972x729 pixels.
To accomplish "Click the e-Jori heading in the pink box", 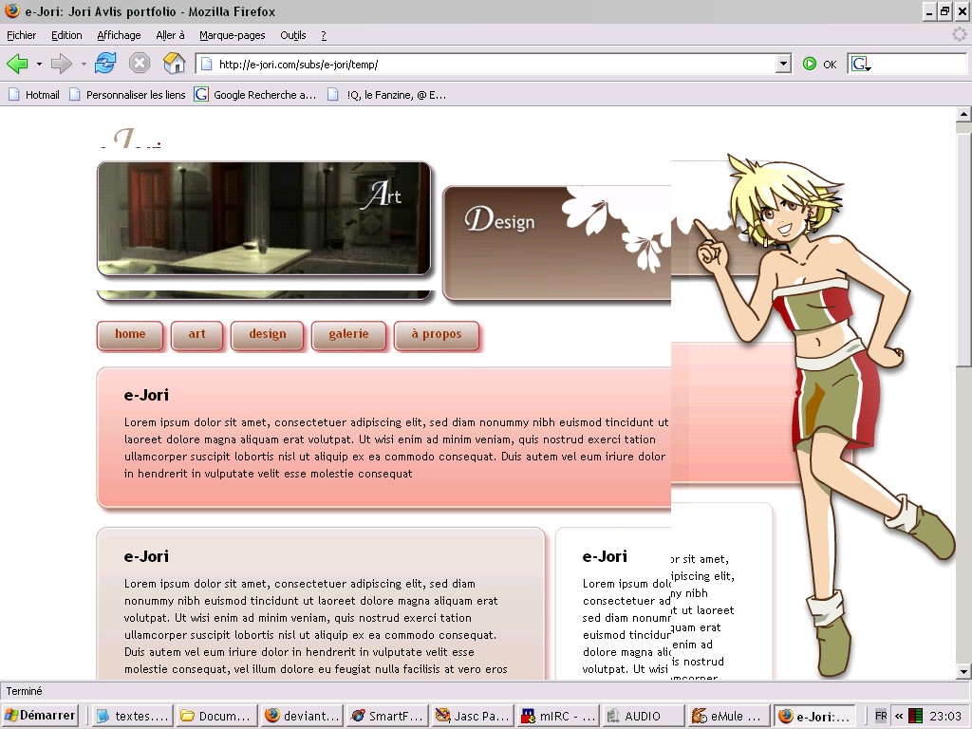I will [146, 395].
